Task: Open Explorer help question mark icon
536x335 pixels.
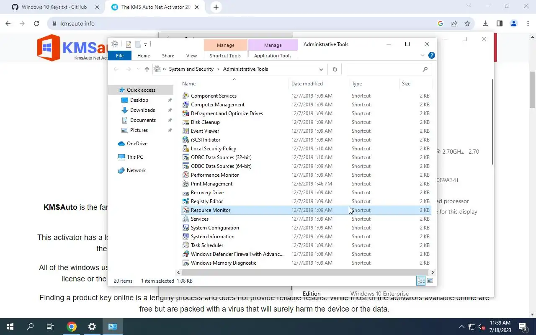Action: pos(432,55)
